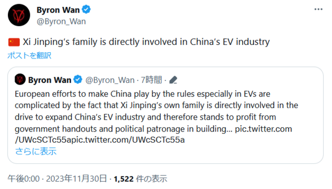This screenshot has width=332, height=189.
Task: Open quoted post's @Byron_Wan handle
Action: [110, 80]
